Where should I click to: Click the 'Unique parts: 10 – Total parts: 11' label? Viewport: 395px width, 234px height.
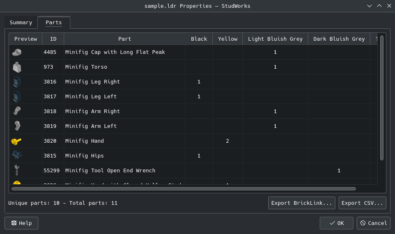tap(63, 203)
